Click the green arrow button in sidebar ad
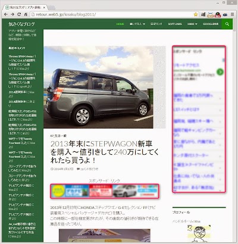The image size is (238, 244). coord(220,72)
